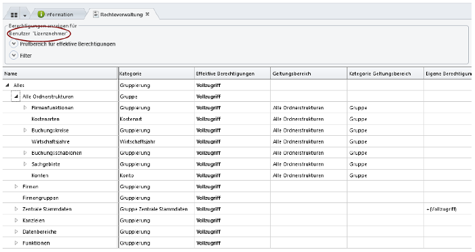Click the Geltungsbereich column header
Image resolution: width=475 pixels, height=252 pixels.
[x=309, y=73]
